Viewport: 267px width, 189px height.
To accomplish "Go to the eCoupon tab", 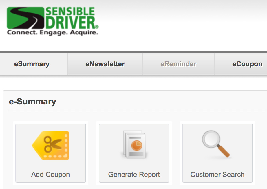I will pyautogui.click(x=247, y=64).
